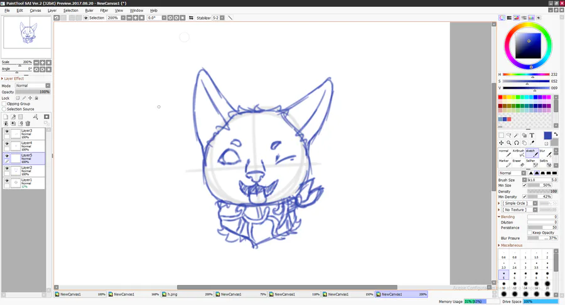Image resolution: width=565 pixels, height=305 pixels.
Task: Choose the sketch brush
Action: [532, 153]
